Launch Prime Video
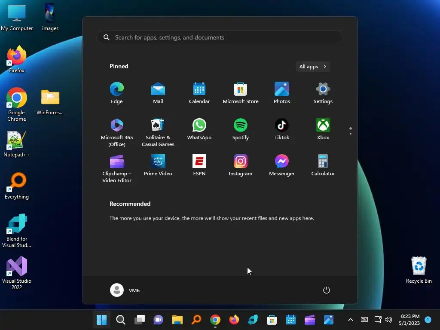This screenshot has height=330, width=440. [x=158, y=165]
